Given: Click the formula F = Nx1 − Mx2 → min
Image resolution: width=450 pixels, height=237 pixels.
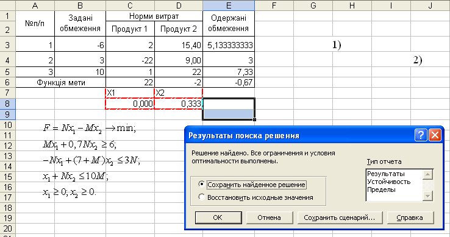Looking at the screenshot, I should coord(89,128).
